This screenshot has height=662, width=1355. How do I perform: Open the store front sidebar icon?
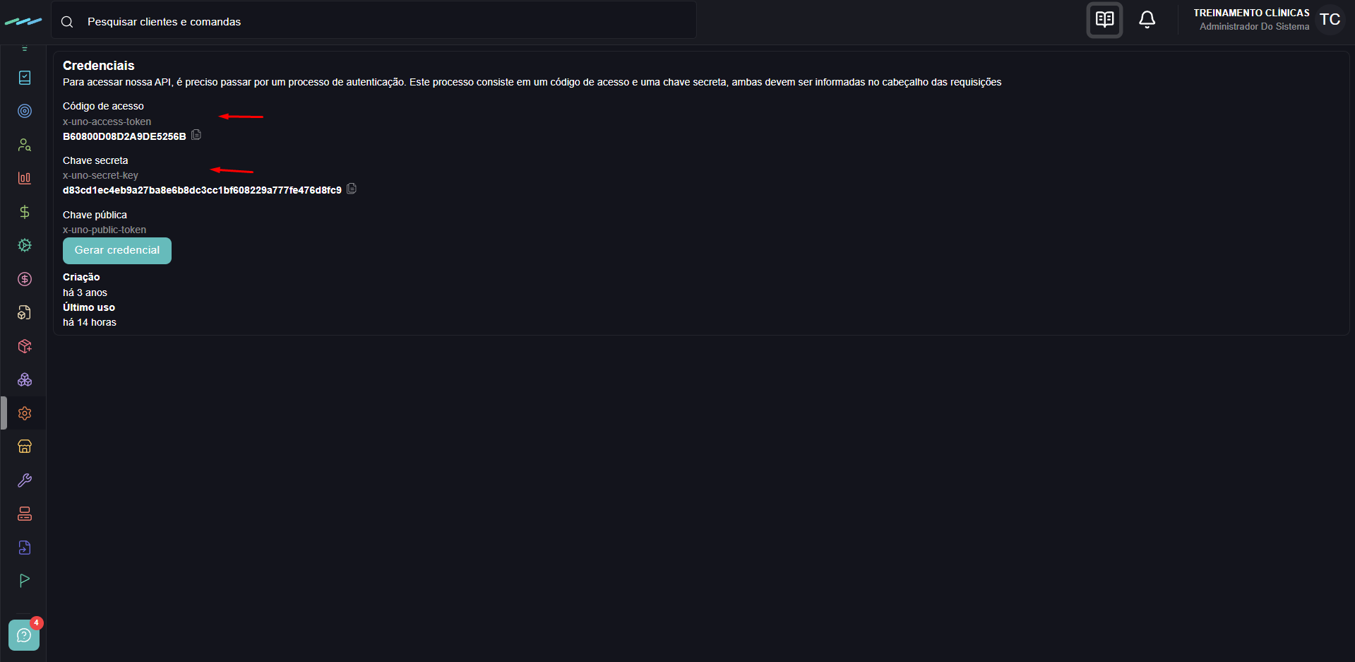point(25,447)
